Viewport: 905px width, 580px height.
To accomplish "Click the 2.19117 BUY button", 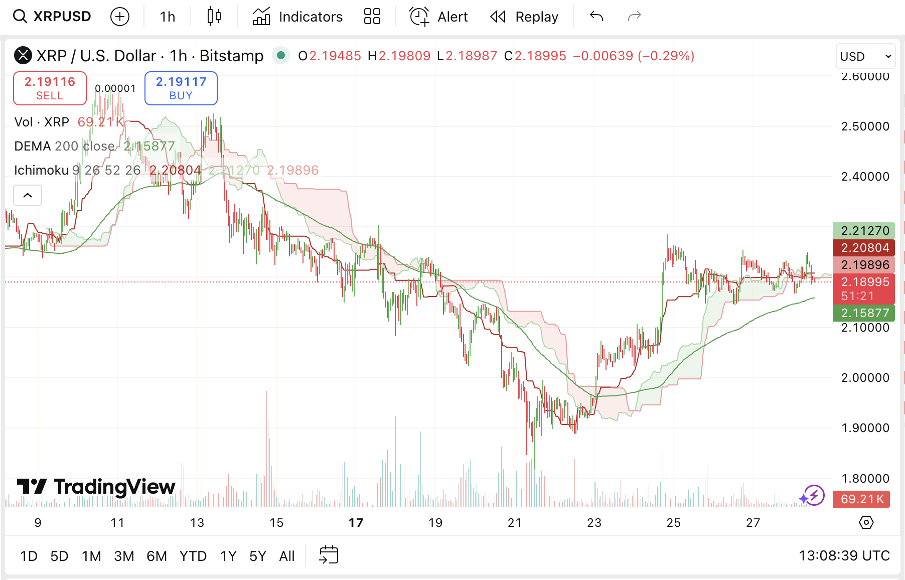I will 181,88.
